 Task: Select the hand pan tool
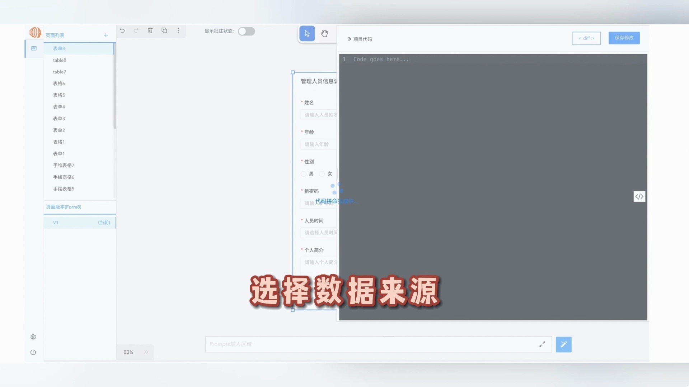[324, 33]
